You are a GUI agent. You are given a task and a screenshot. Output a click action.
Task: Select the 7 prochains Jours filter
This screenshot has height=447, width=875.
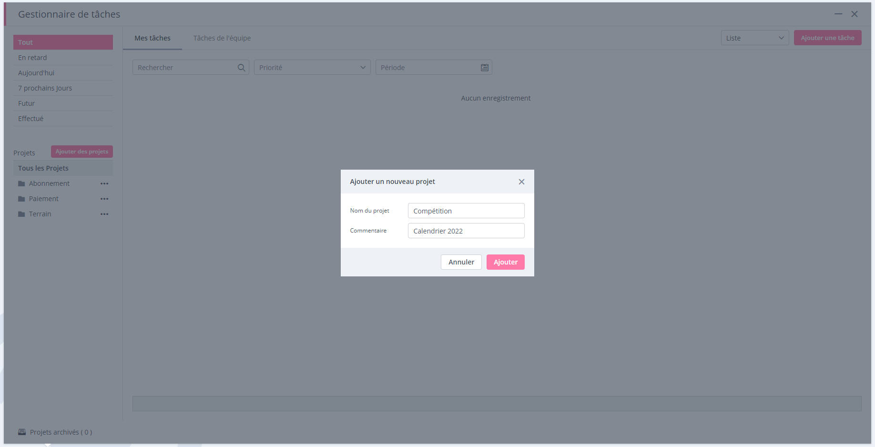(63, 88)
